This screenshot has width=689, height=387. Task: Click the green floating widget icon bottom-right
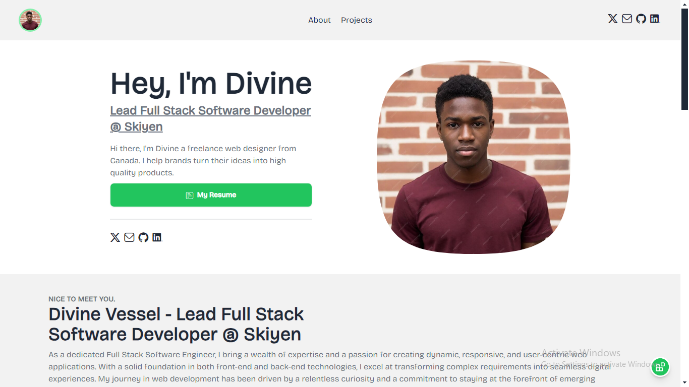click(x=660, y=367)
